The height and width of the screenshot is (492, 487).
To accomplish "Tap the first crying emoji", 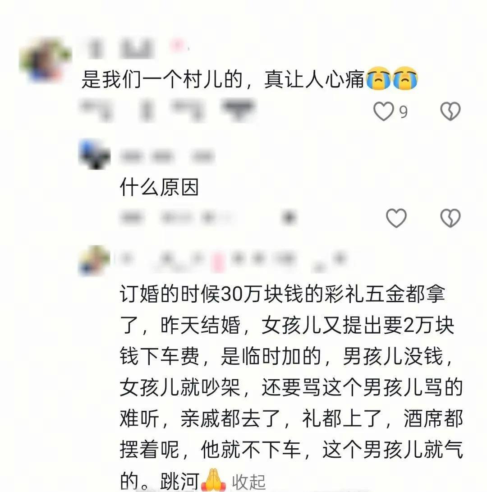I will 378,78.
